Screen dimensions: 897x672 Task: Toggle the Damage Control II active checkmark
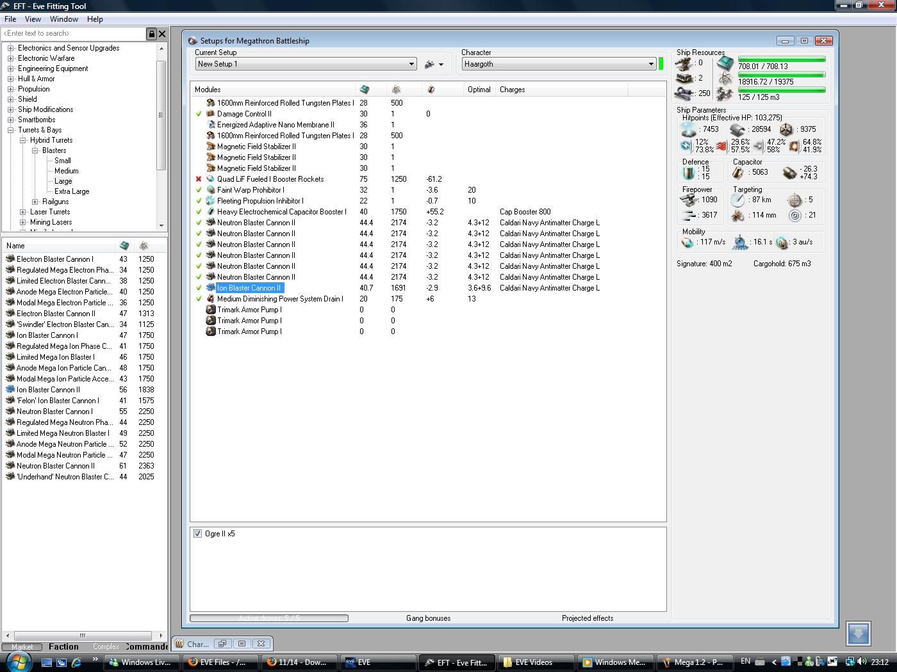(x=199, y=114)
